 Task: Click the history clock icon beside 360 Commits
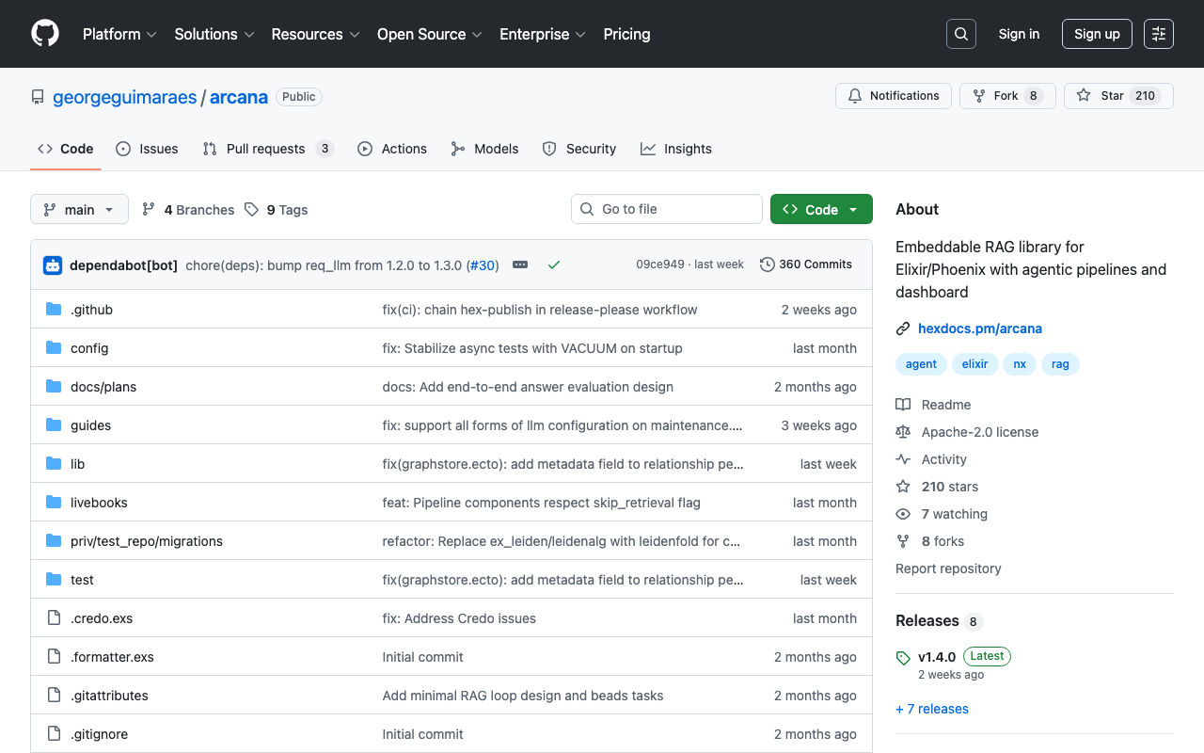766,264
